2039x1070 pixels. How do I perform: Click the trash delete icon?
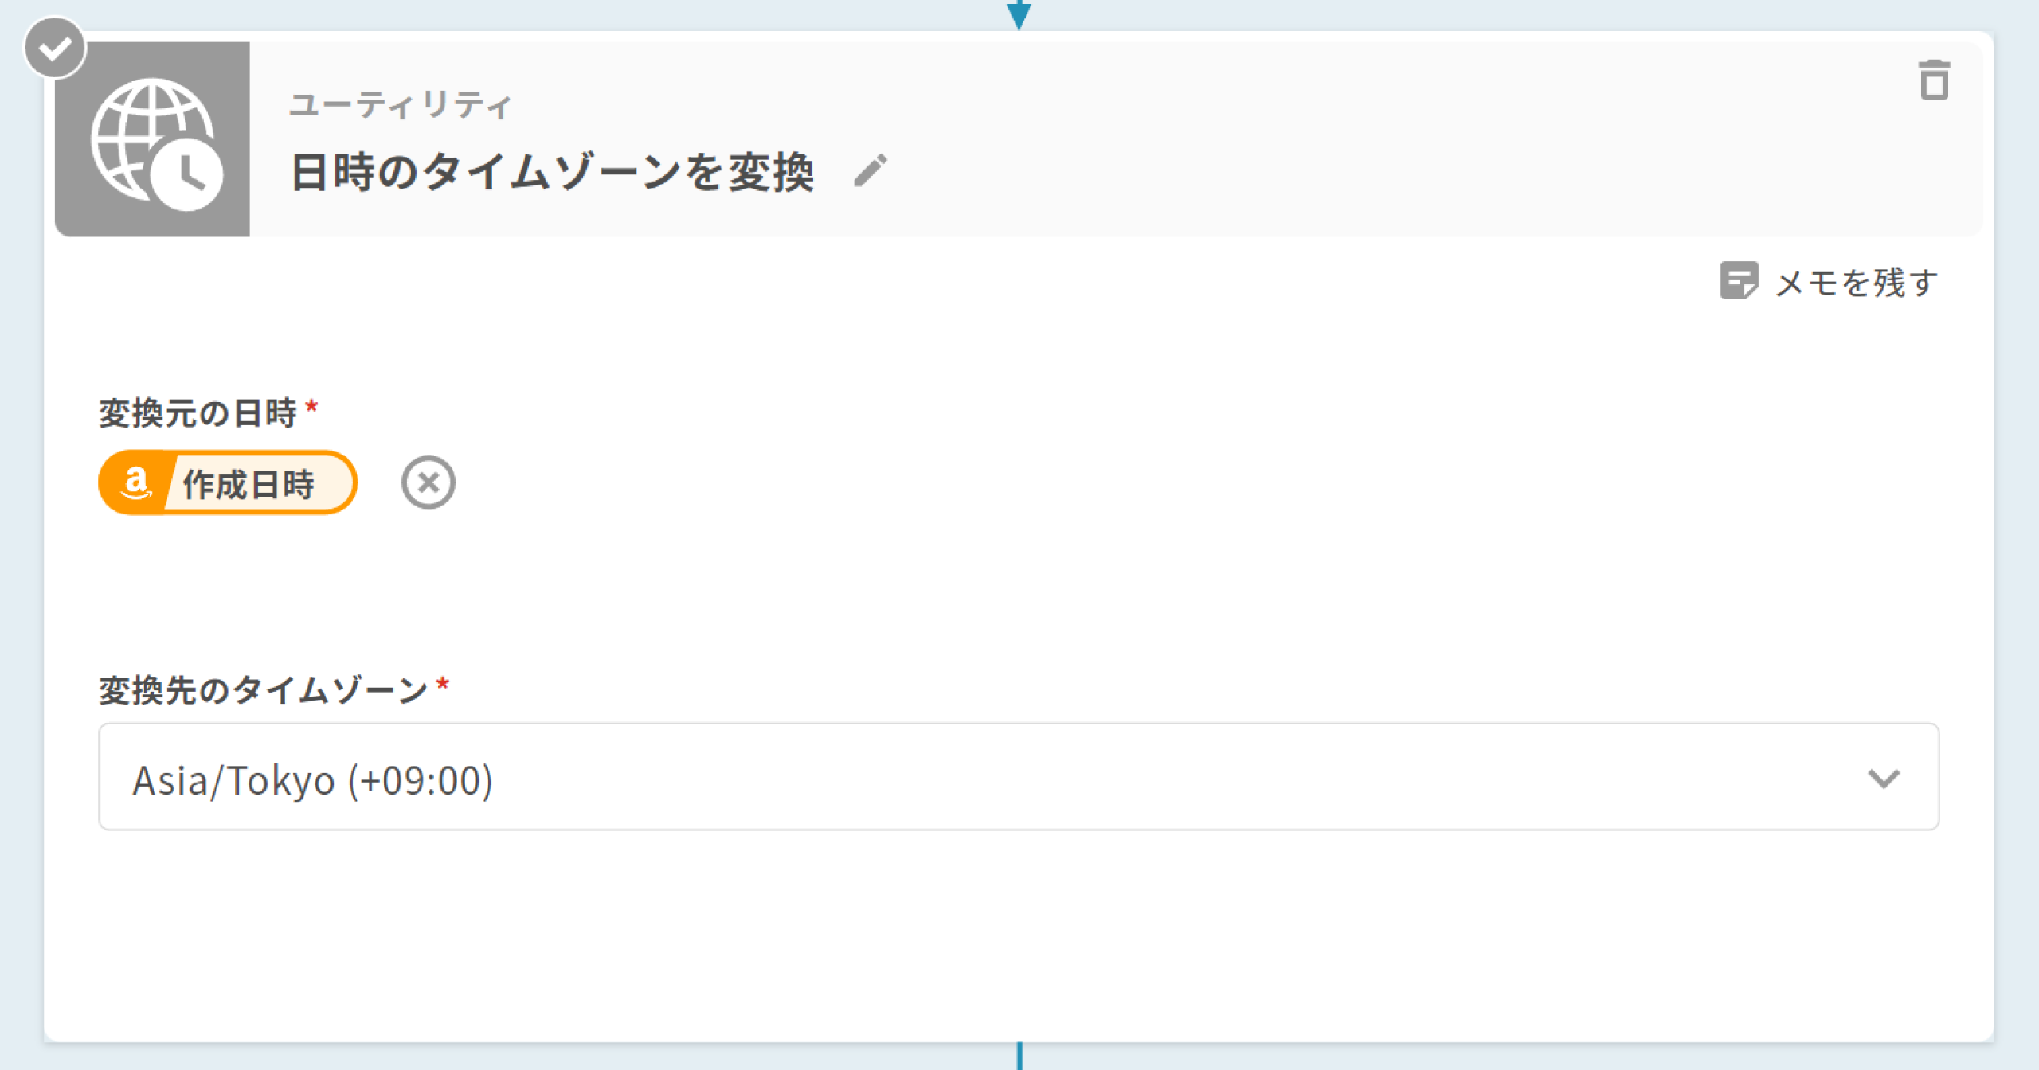1934,80
